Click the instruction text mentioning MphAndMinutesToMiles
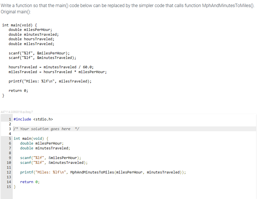This screenshot has height=199, width=259. (128, 6)
